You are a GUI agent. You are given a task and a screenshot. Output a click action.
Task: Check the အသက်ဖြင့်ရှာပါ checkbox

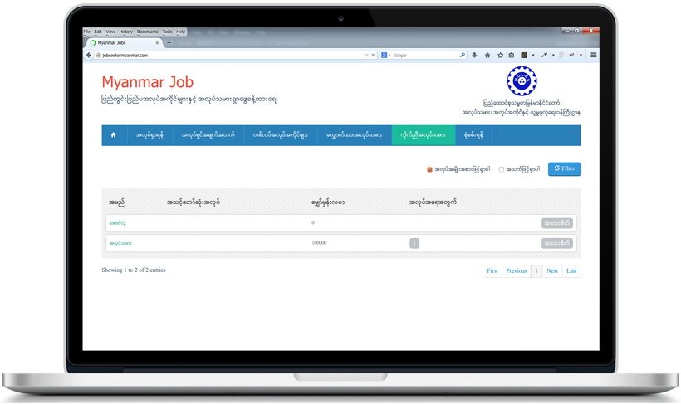pyautogui.click(x=501, y=170)
